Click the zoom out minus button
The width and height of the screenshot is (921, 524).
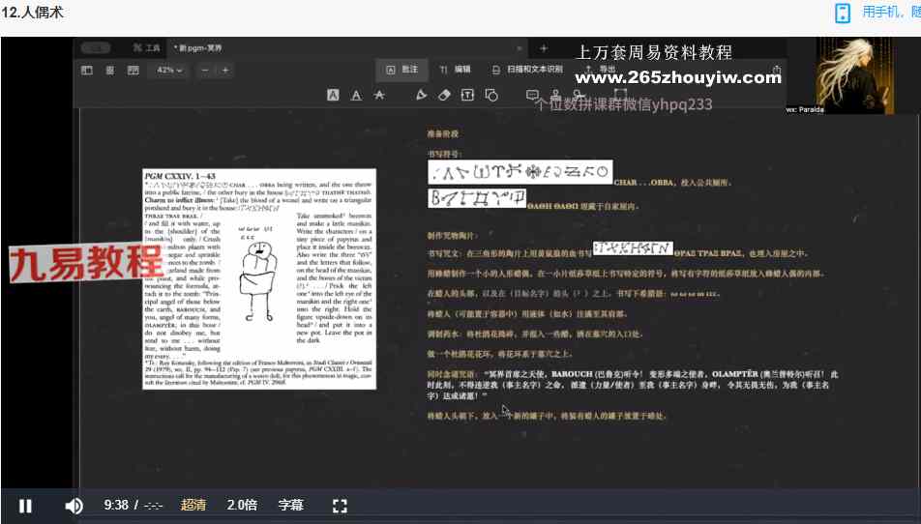click(206, 71)
